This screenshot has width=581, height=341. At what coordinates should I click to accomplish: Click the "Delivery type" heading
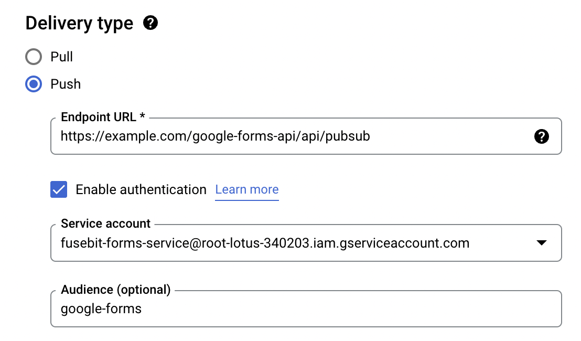click(79, 24)
